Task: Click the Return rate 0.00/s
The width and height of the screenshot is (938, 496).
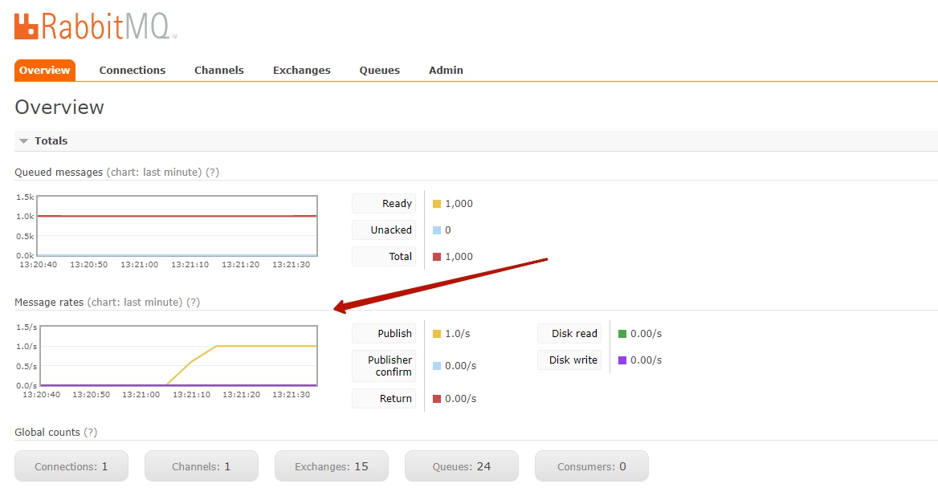Action: click(461, 399)
